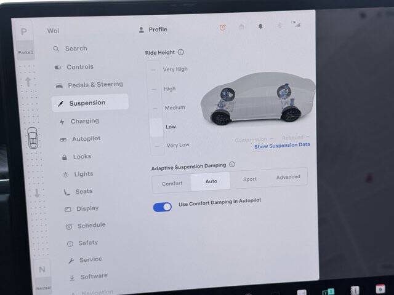Viewport: 394px width, 295px height.
Task: Click Show Suspension Data link
Action: coord(282,146)
